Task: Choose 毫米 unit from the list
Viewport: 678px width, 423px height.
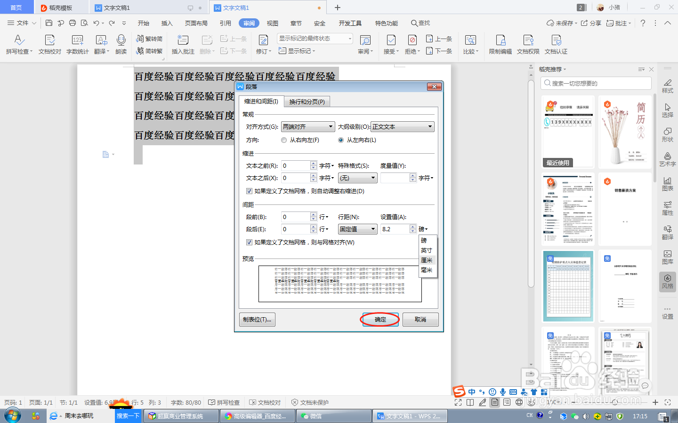Action: 428,270
